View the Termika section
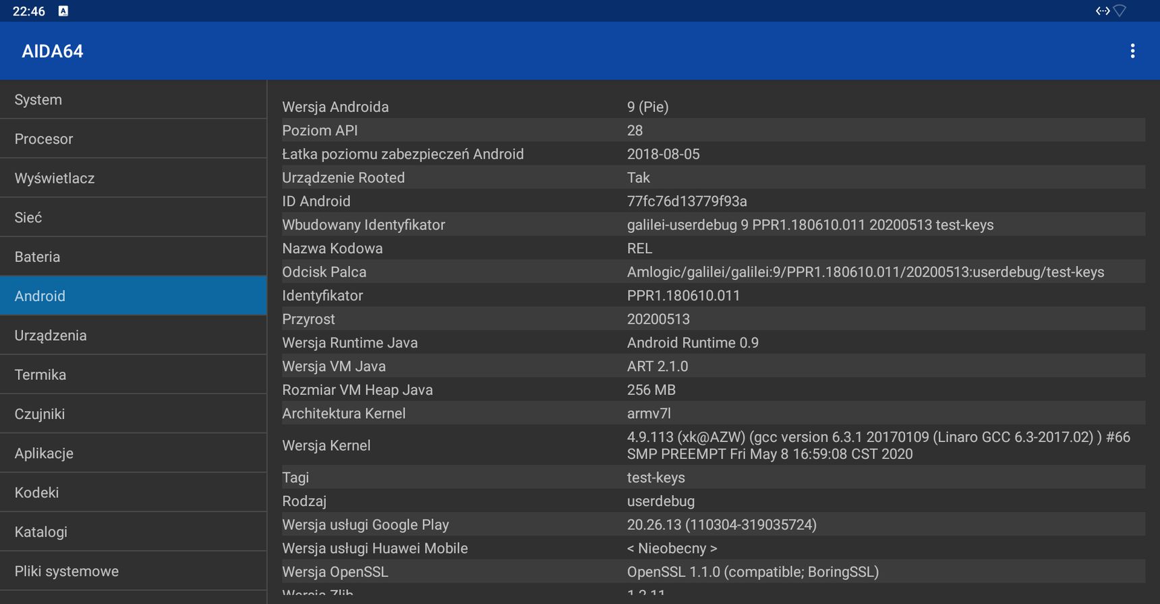 (x=134, y=375)
